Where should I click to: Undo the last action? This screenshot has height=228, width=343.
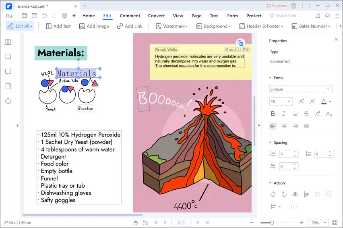click(44, 16)
